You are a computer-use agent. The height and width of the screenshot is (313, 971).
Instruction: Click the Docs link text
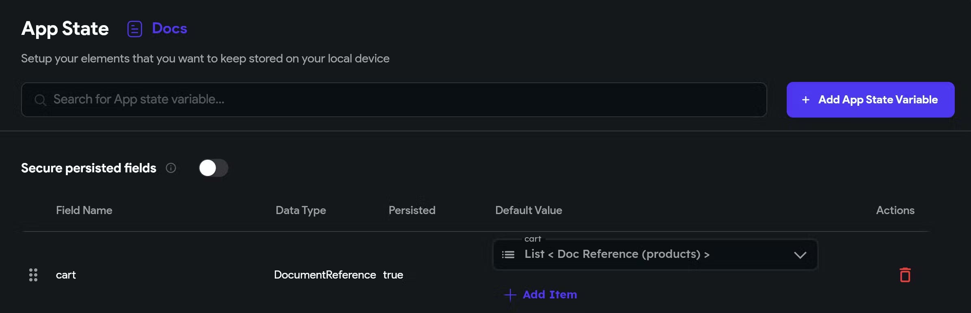coord(169,28)
